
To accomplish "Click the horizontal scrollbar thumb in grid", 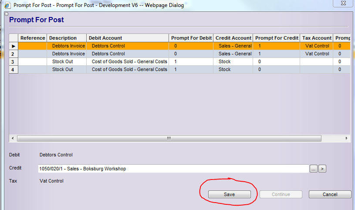I will click(169, 138).
